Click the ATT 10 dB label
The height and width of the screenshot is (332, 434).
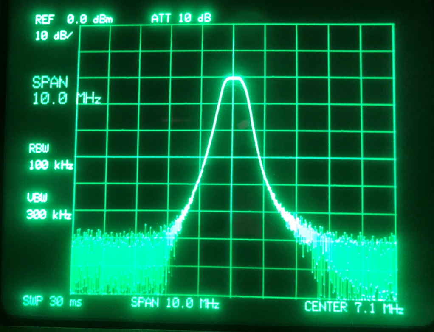181,19
